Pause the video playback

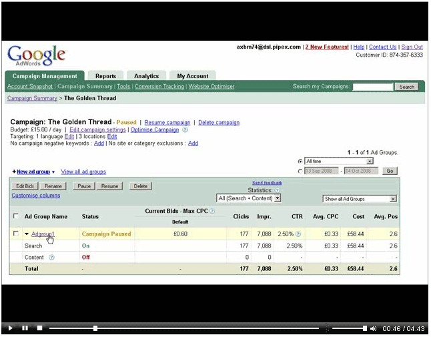click(x=25, y=328)
